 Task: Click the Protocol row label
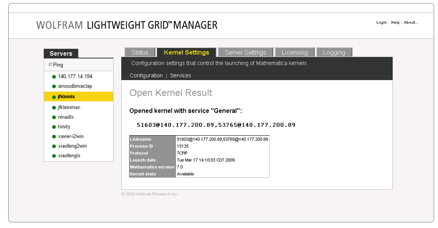(x=139, y=153)
